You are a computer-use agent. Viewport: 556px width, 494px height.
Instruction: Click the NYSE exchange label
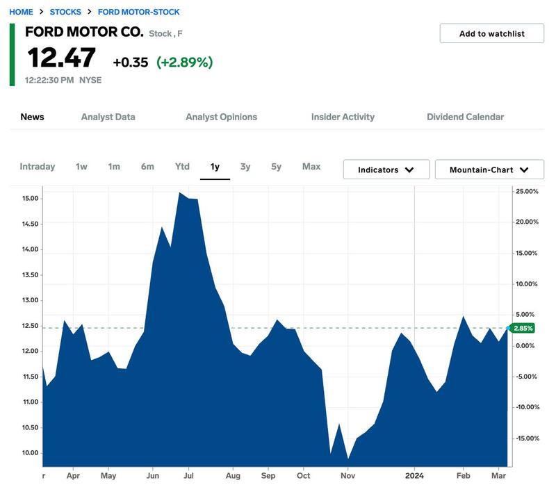[90, 80]
